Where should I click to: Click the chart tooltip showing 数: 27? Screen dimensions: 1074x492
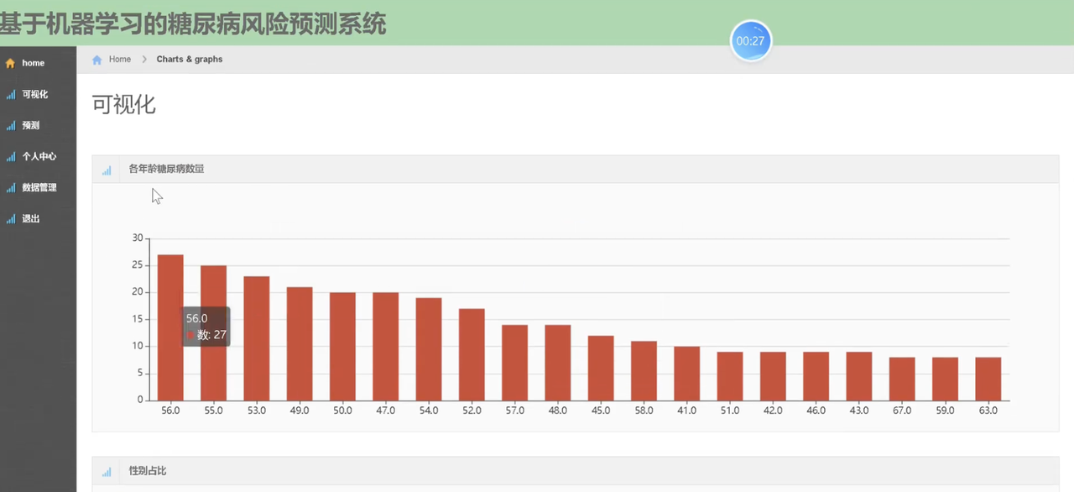tap(206, 327)
